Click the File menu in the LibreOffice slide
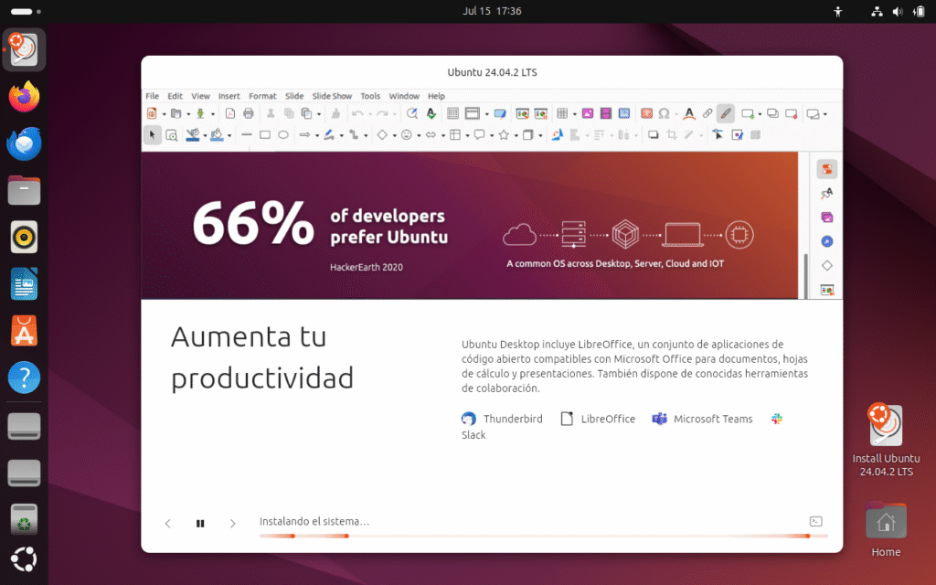 [x=153, y=96]
